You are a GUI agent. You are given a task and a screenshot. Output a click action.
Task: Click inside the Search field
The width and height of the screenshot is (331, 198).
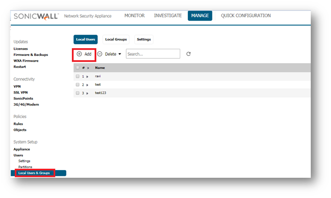click(x=153, y=54)
